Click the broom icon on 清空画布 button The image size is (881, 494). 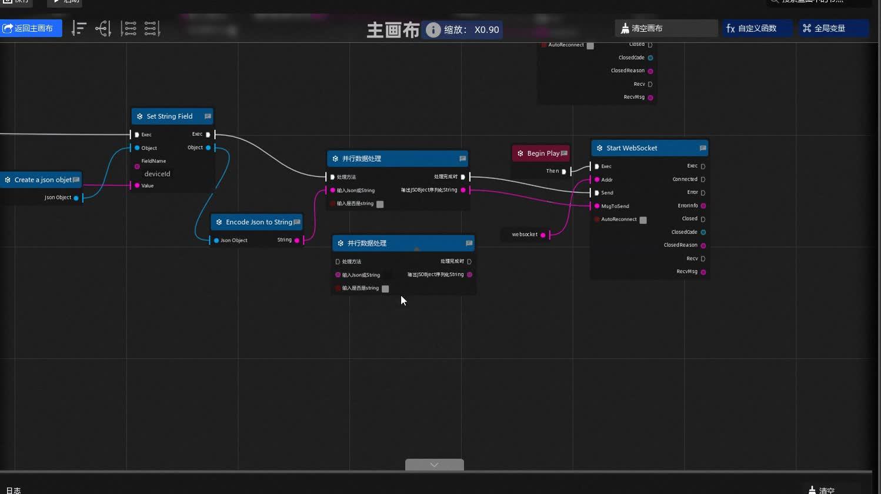point(625,28)
